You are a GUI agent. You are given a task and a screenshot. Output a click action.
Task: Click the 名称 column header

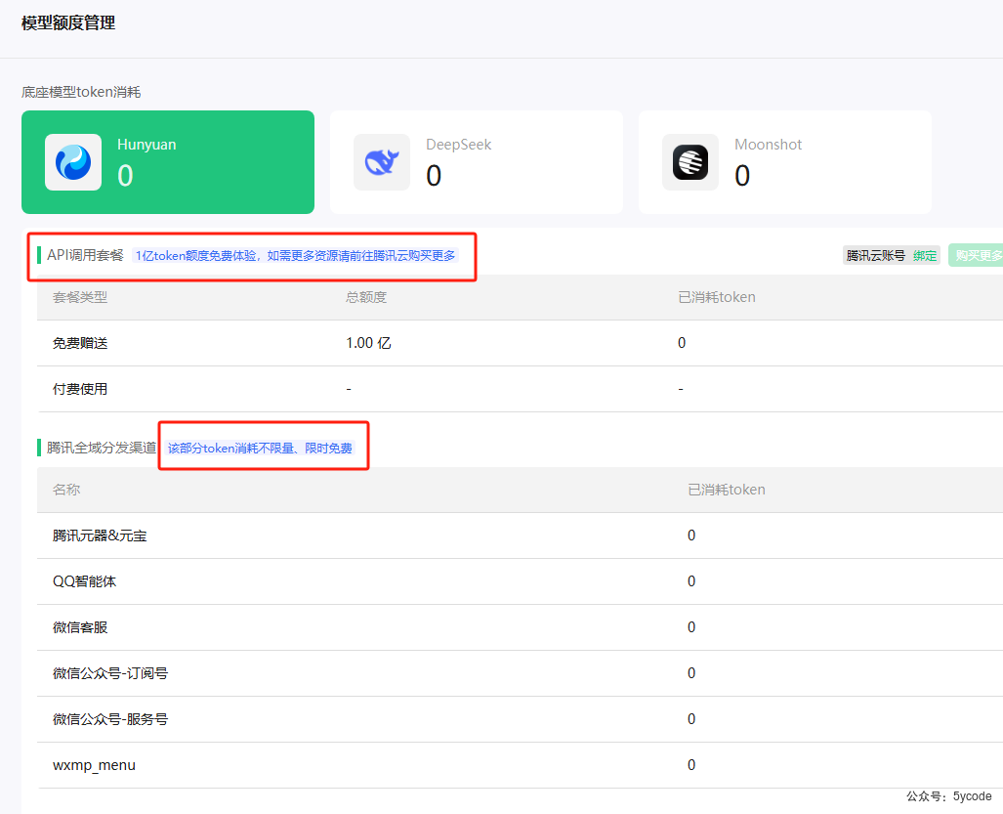[66, 490]
